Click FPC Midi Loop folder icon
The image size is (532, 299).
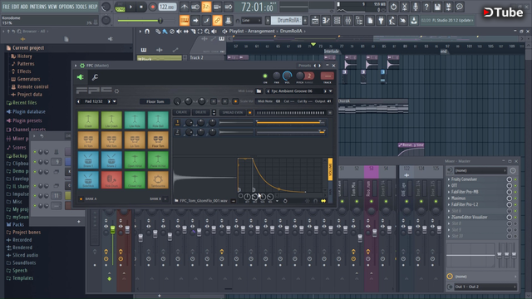pyautogui.click(x=259, y=91)
